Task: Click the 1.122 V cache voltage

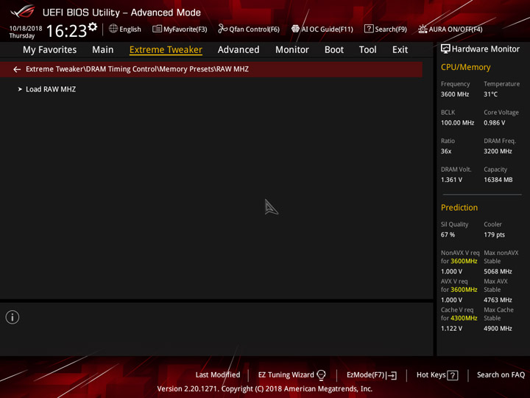Action: (451, 328)
